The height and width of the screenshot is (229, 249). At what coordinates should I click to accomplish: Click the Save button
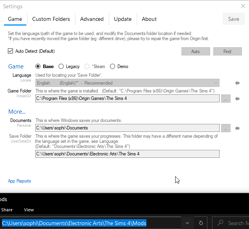[234, 19]
